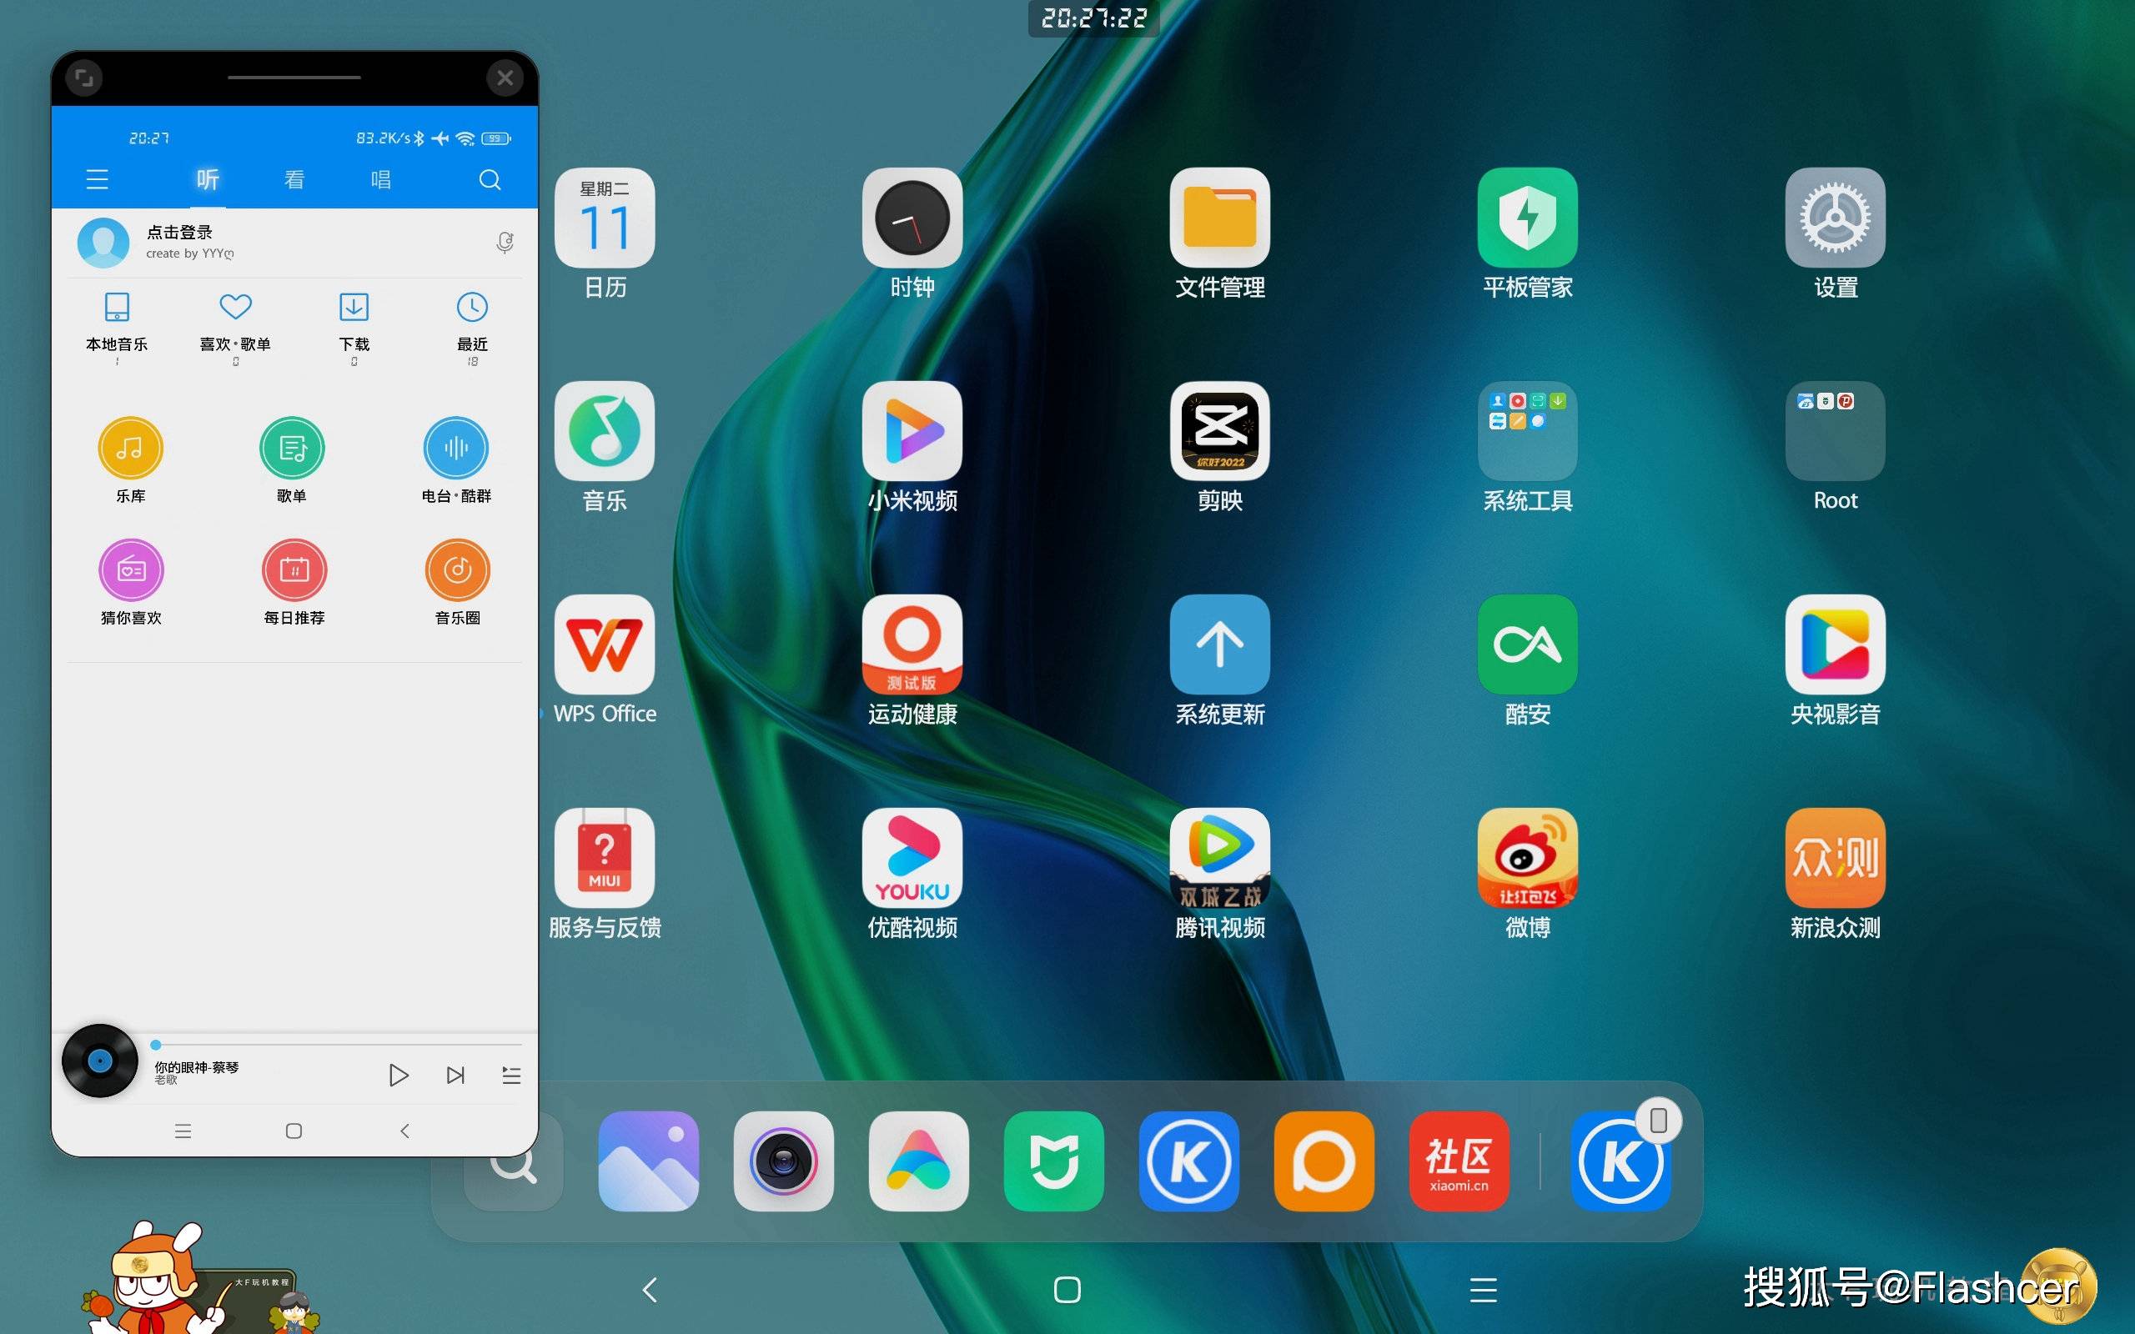The image size is (2135, 1334).
Task: Open the hamburger menu in Kugou music window
Action: coord(97,180)
